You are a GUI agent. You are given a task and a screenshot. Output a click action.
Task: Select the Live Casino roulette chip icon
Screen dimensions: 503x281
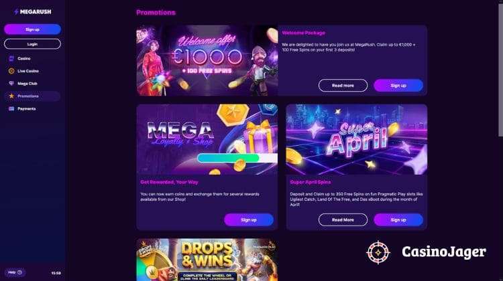point(11,71)
